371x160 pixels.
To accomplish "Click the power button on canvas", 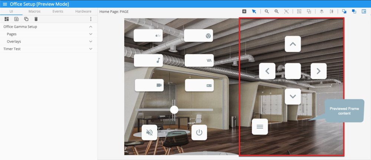I will (x=199, y=132).
